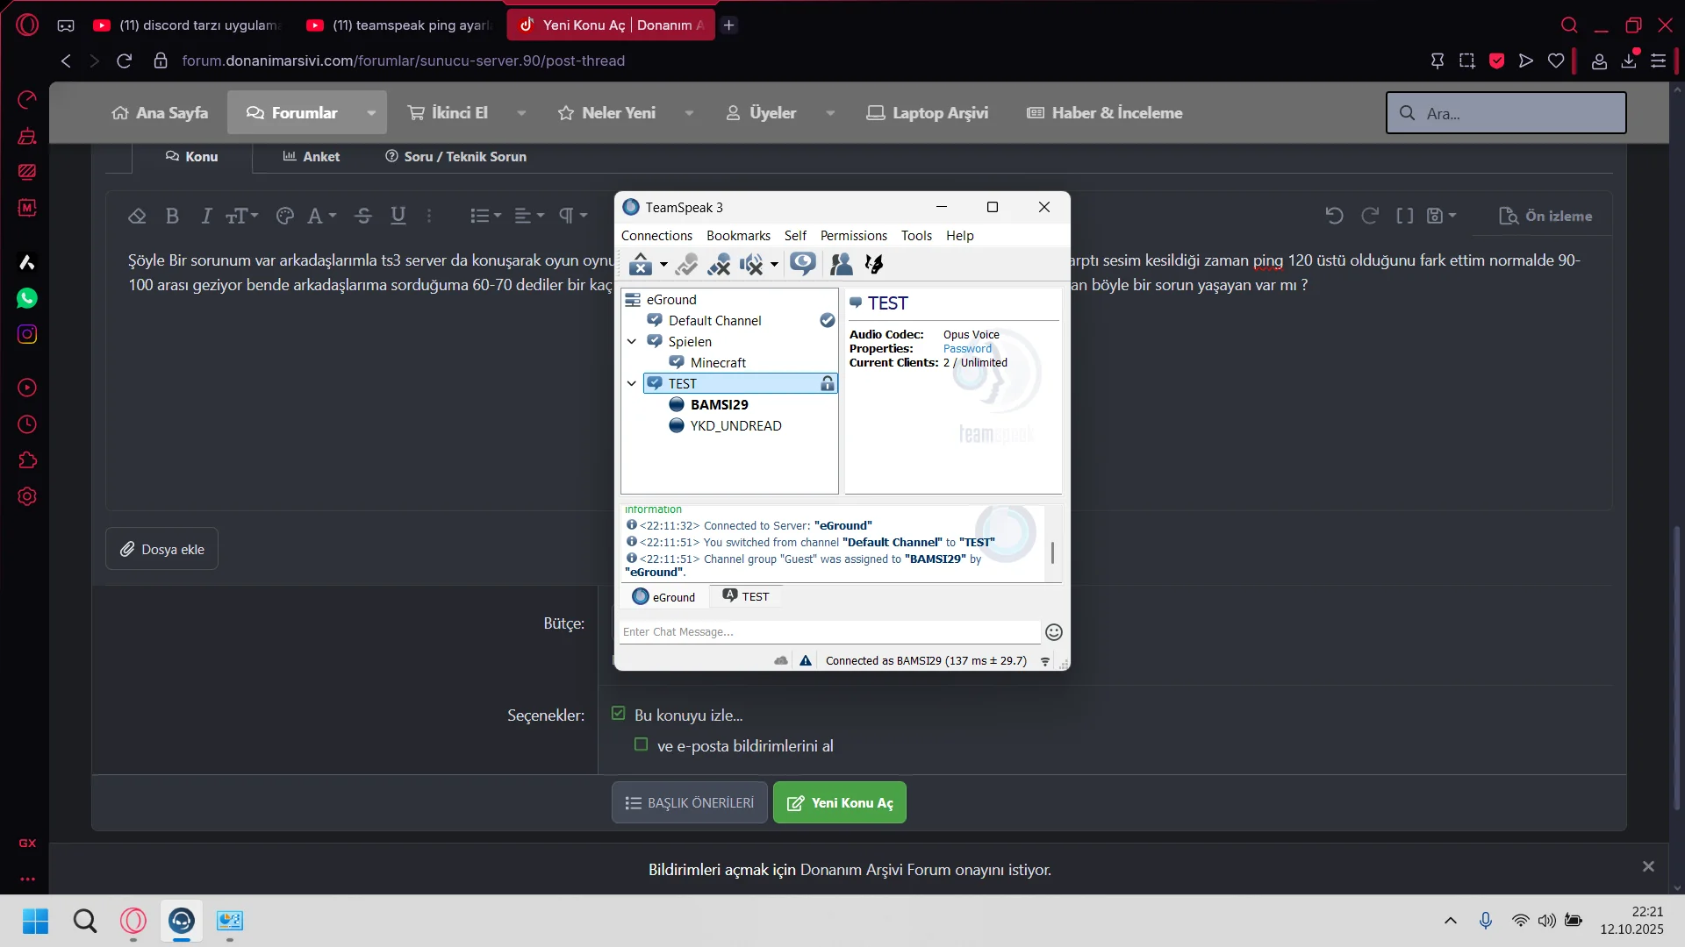
Task: Collapse the TEST channel tree
Action: (x=632, y=384)
